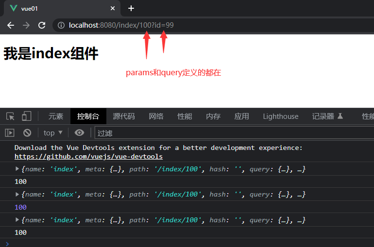Open site information icon in address bar
This screenshot has height=247, width=374.
(61, 25)
